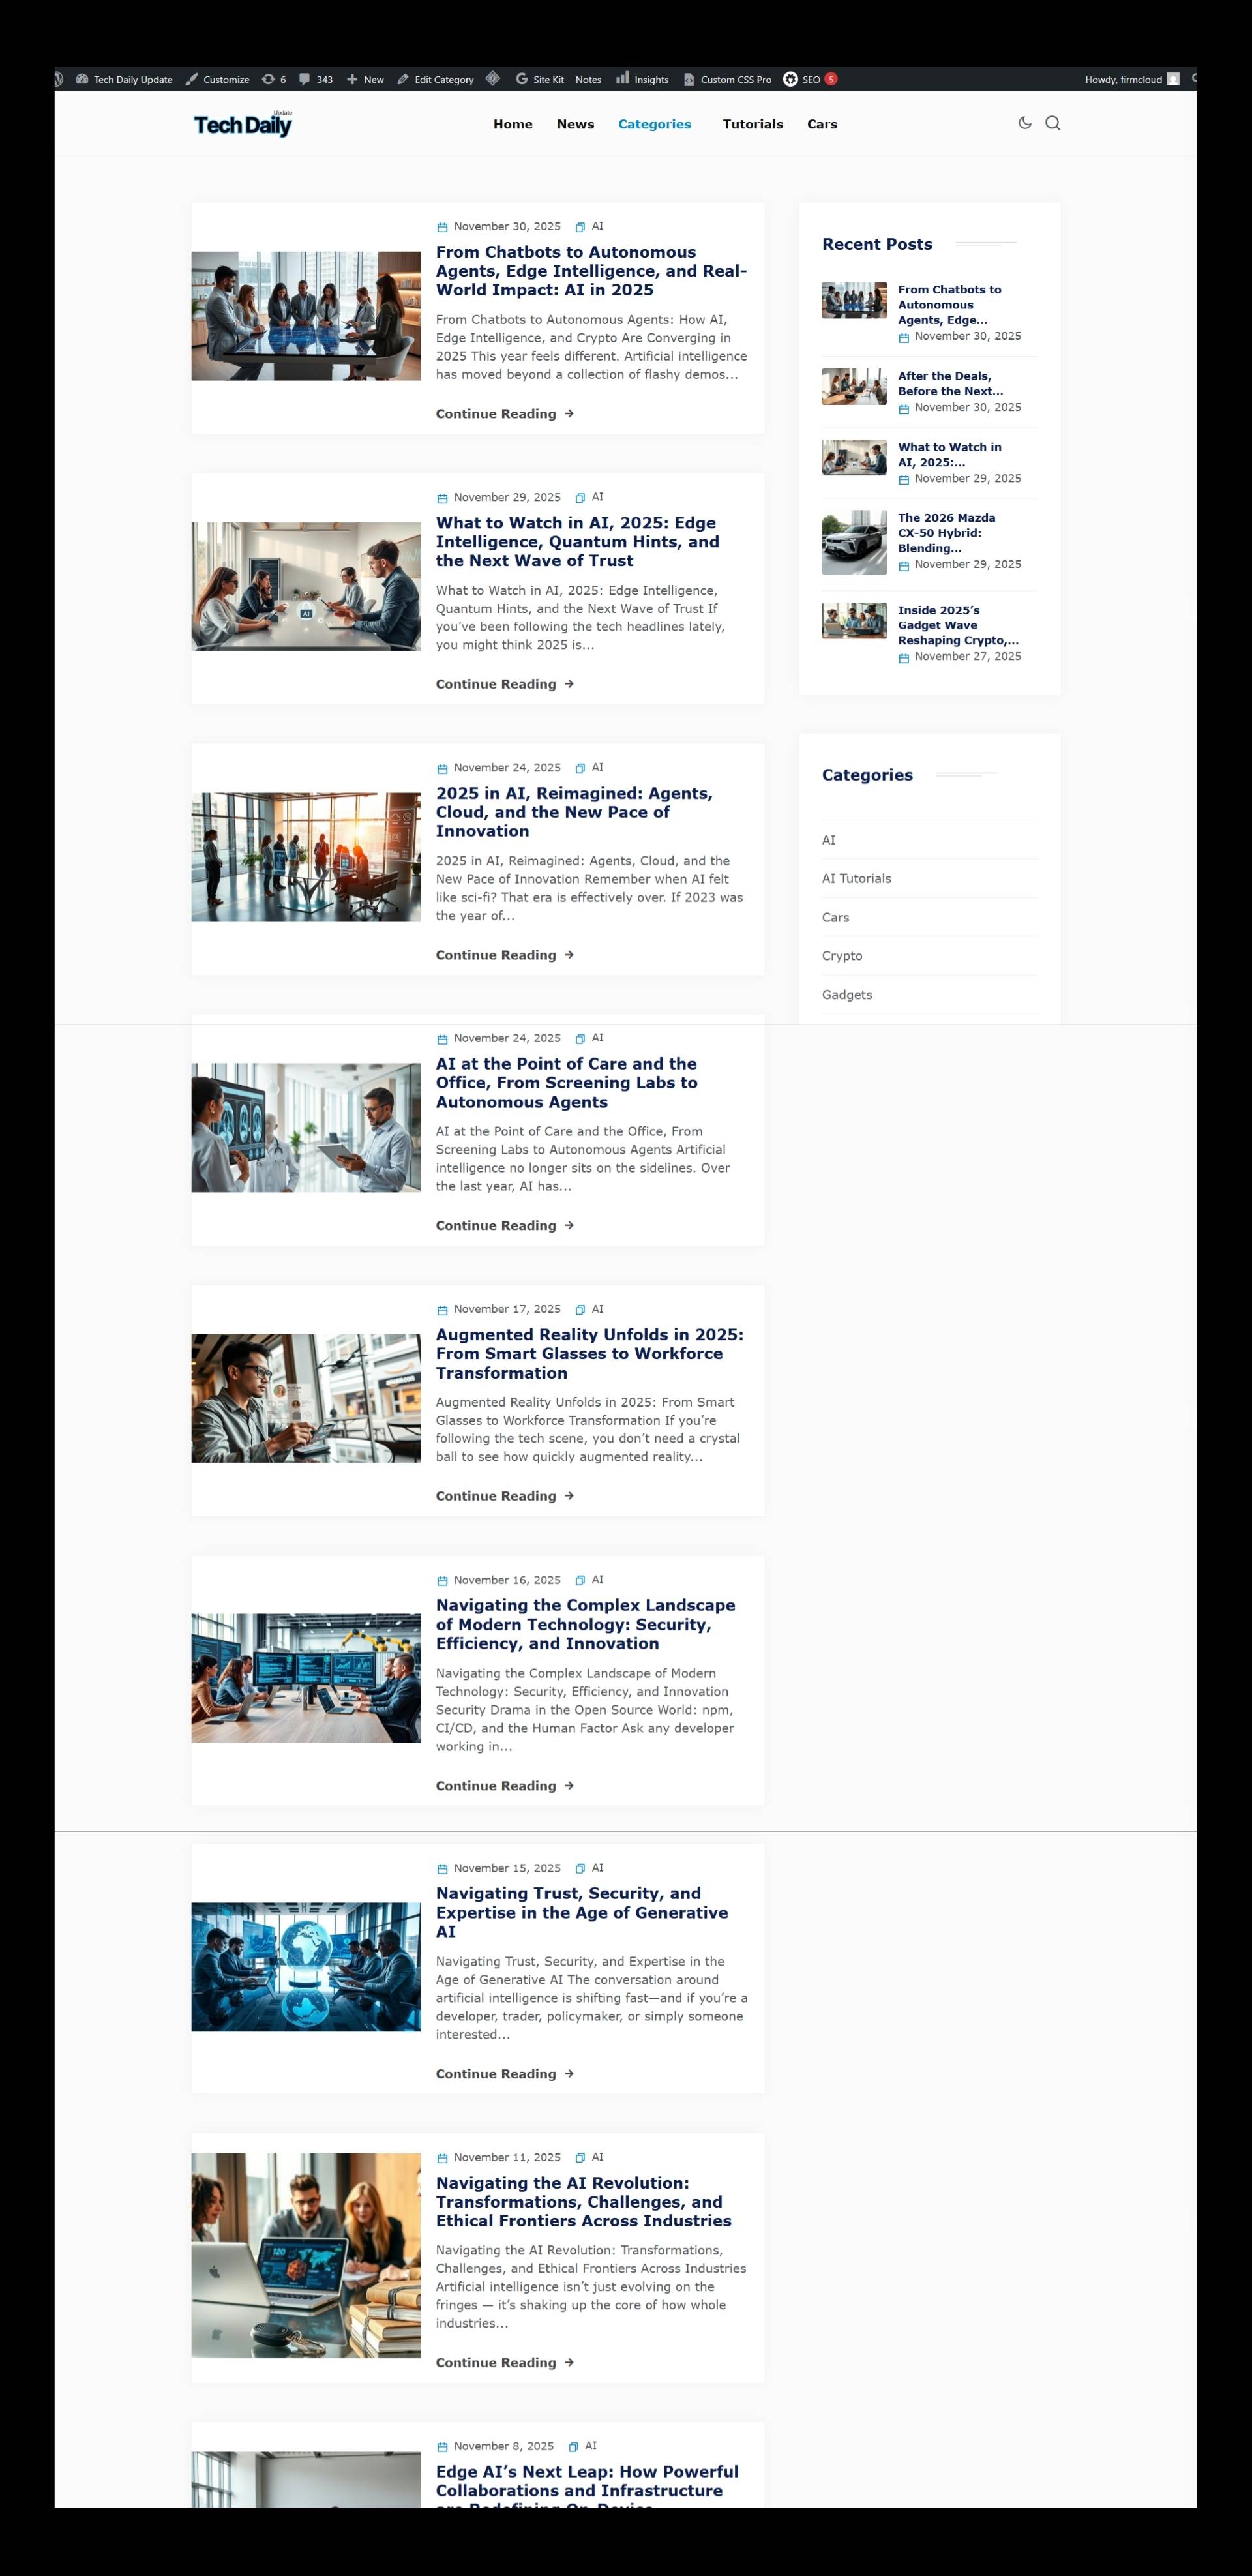The image size is (1252, 2576).
Task: Open the WordPress logo menu in admin bar
Action: point(59,79)
